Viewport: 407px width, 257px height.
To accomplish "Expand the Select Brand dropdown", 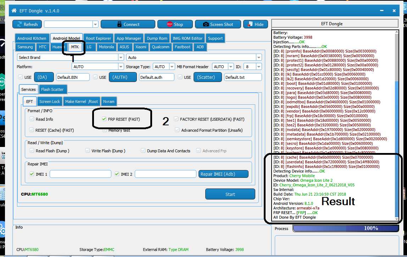I will point(121,58).
